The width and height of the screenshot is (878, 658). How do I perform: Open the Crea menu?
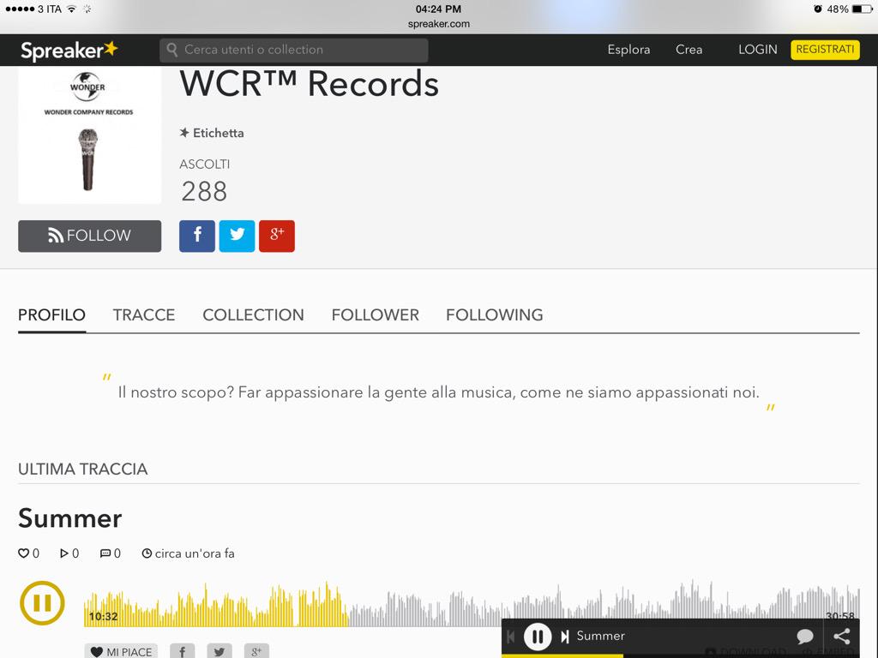689,49
